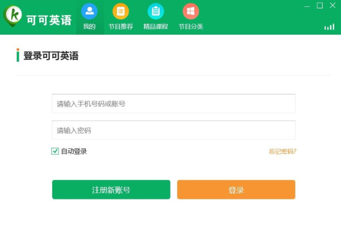
Task: Toggle the 自动登录 checkbox
Action: click(x=55, y=151)
